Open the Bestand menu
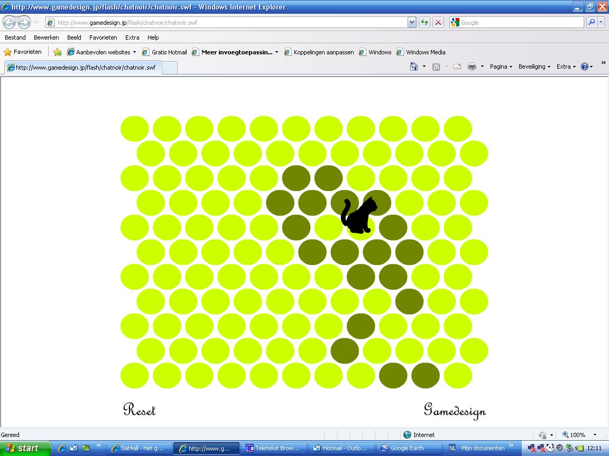Viewport: 609px width, 456px height. pyautogui.click(x=15, y=37)
